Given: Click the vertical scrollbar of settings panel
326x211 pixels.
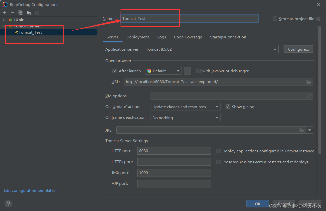Looking at the screenshot, I should pos(319,90).
